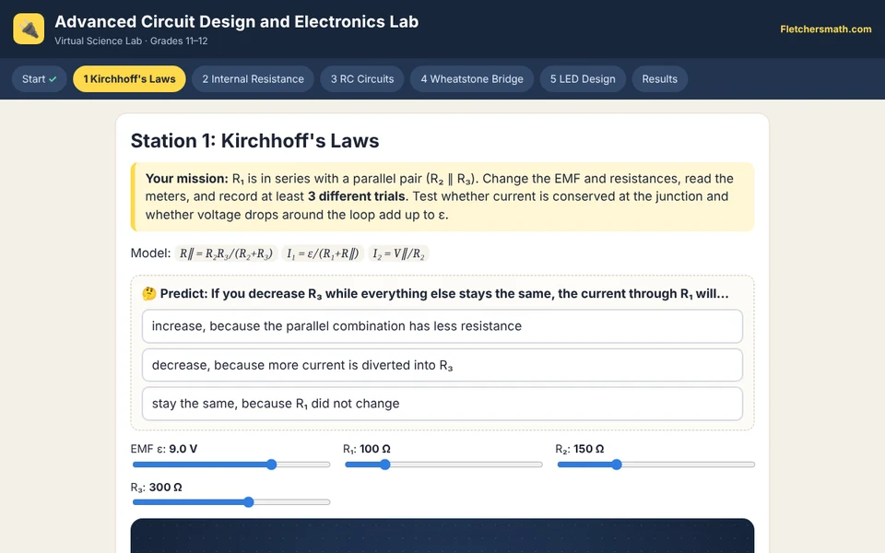The height and width of the screenshot is (553, 885).
Task: Click the Advanced Circuit Design and Electronics Lab title
Action: 237,21
